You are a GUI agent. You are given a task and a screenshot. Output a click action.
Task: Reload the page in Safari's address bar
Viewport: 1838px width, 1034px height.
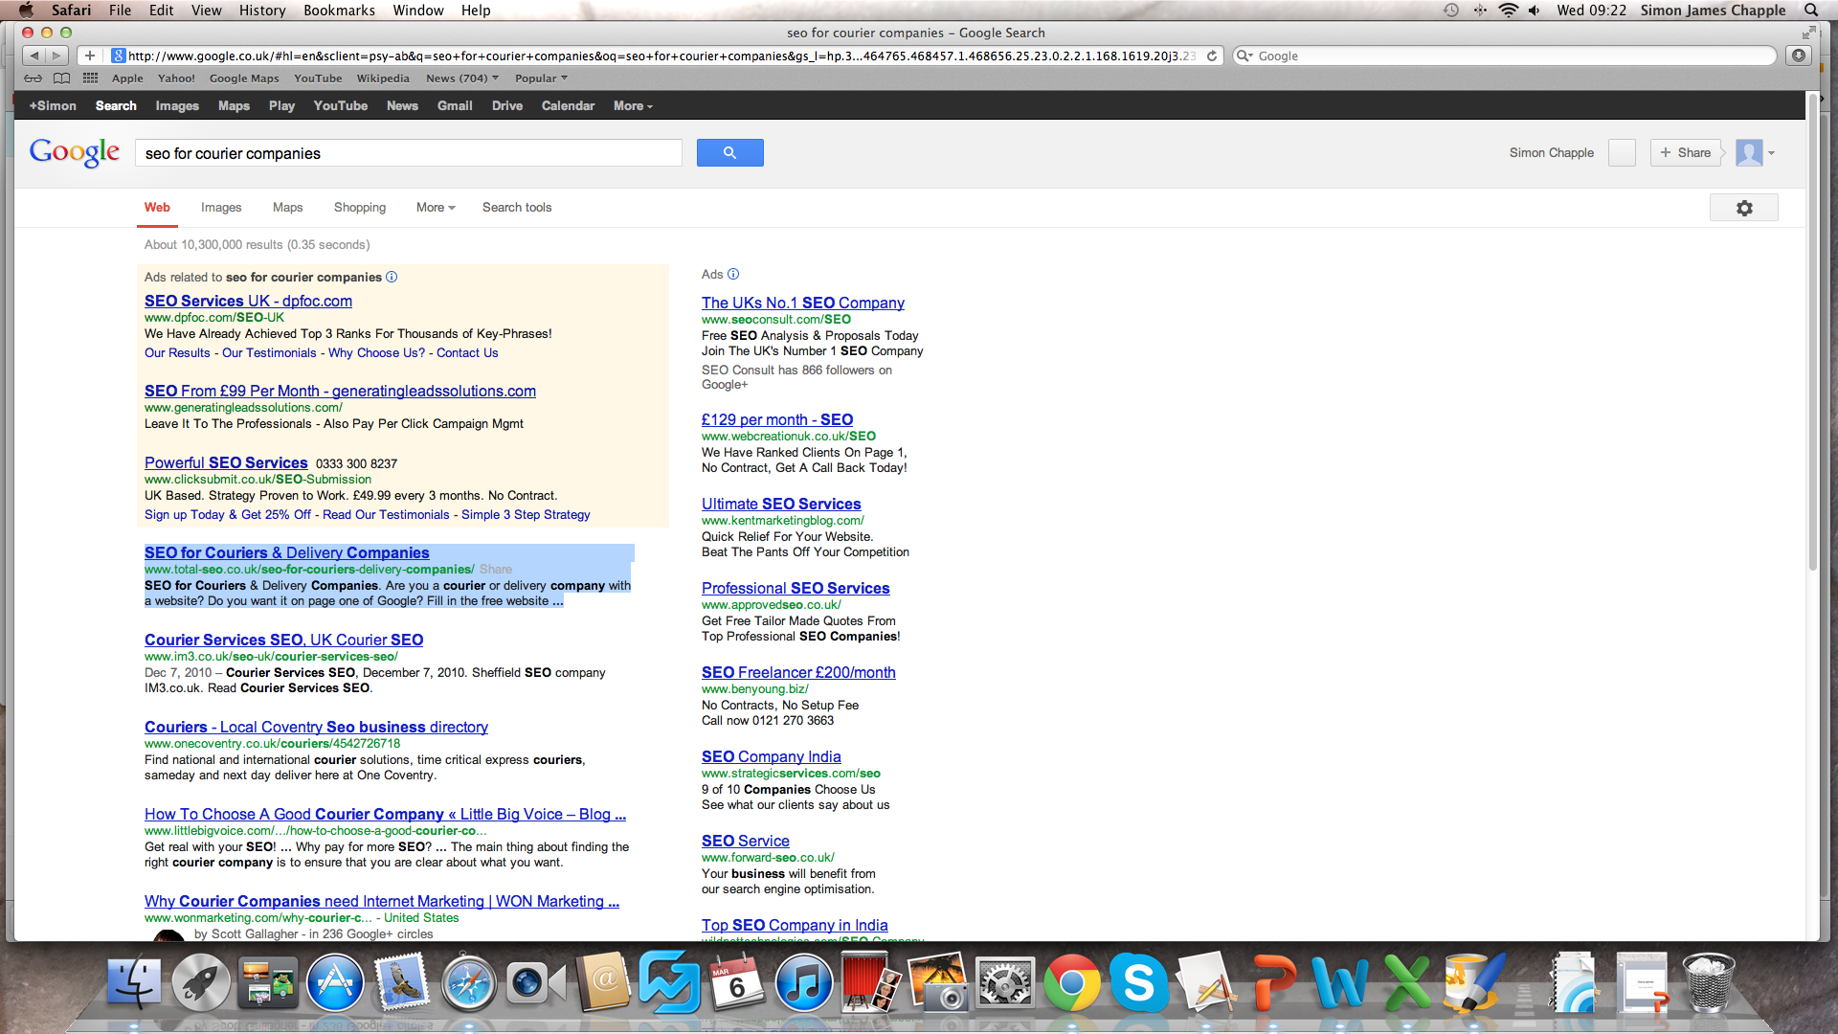1212,56
